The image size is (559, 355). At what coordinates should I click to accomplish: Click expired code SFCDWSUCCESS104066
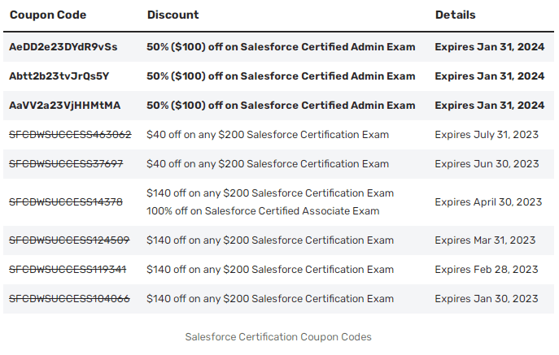[x=69, y=299]
